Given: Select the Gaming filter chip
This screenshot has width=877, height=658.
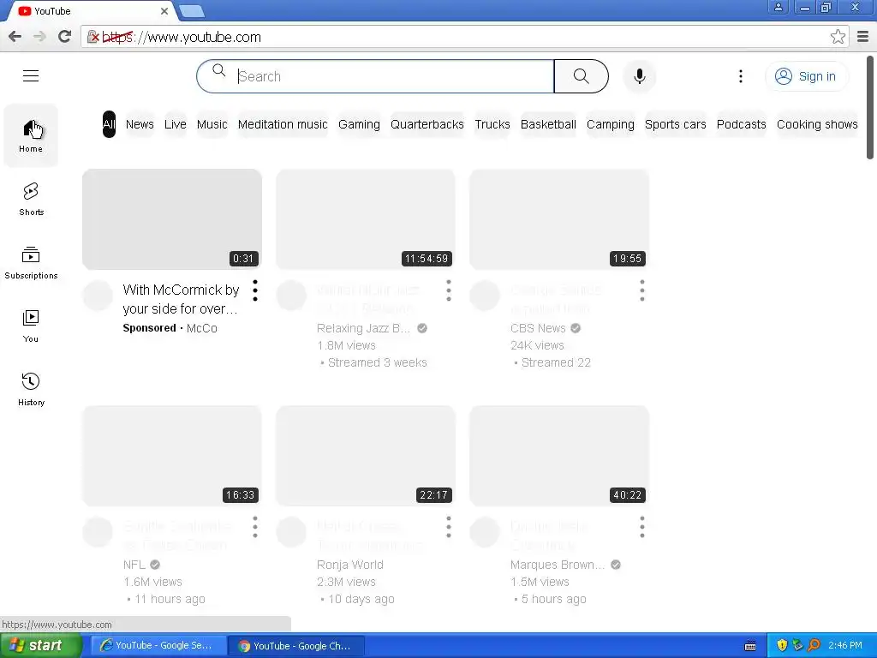Looking at the screenshot, I should 359,124.
